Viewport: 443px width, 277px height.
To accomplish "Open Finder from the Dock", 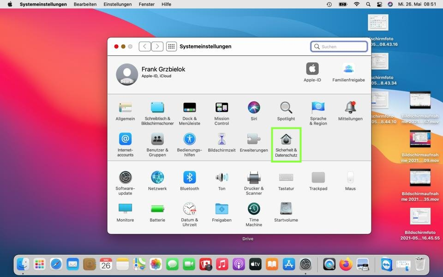I will 23,265.
